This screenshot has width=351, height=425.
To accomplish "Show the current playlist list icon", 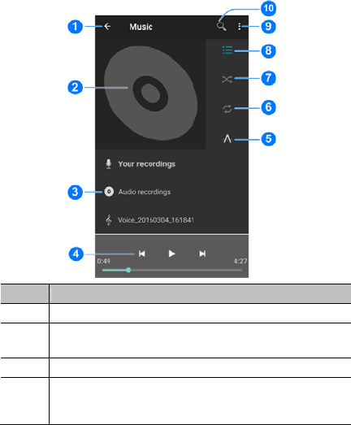I will click(x=227, y=50).
